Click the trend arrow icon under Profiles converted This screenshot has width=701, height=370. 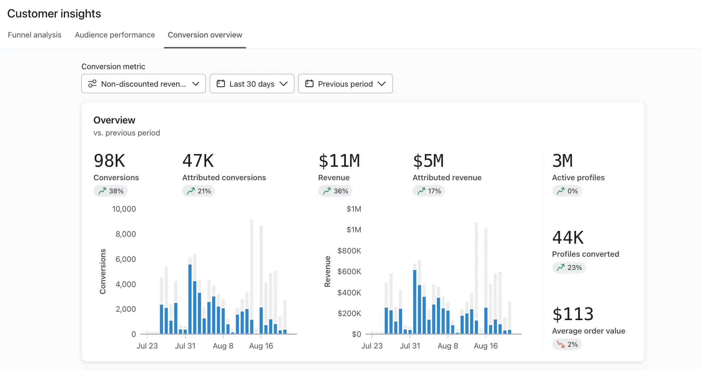click(561, 268)
